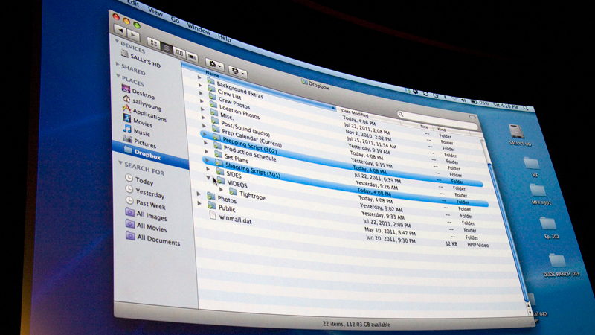Open Spotlight magnifier in the menu bar
595x335 pixels.
[x=527, y=108]
